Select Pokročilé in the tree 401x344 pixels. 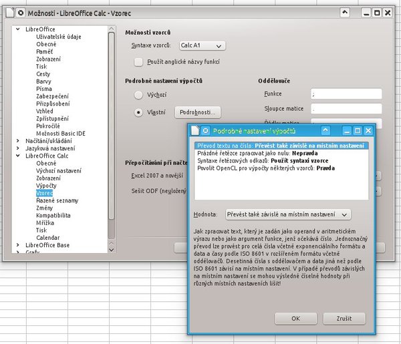(x=48, y=126)
